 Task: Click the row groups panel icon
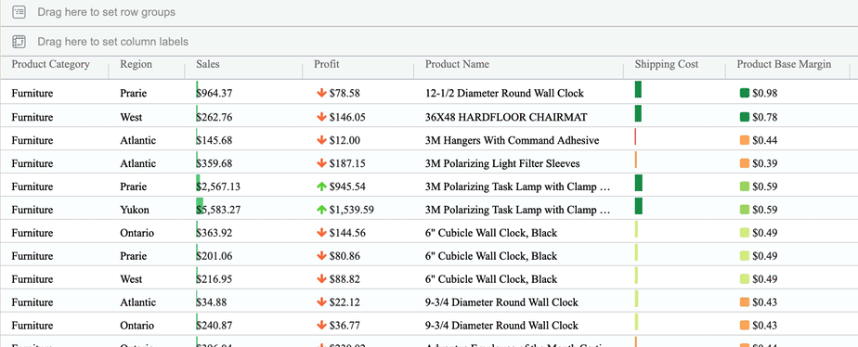click(x=19, y=12)
